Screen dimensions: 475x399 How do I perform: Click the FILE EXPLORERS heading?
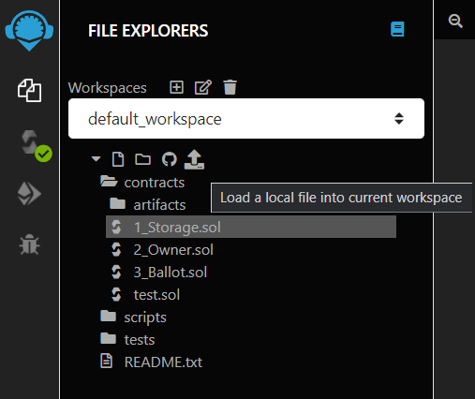148,31
